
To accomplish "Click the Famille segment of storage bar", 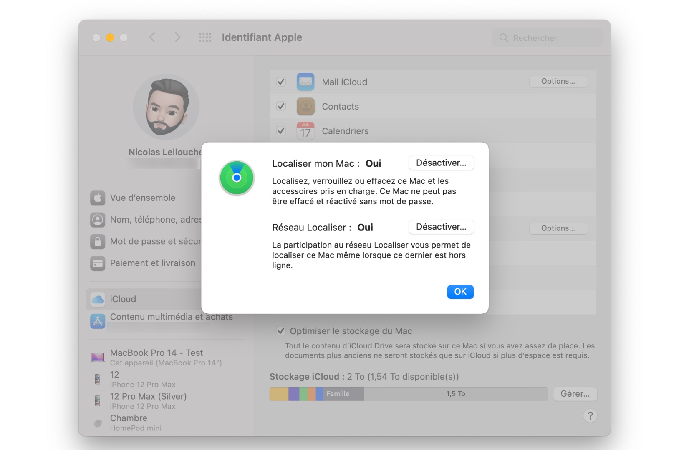I will (343, 394).
